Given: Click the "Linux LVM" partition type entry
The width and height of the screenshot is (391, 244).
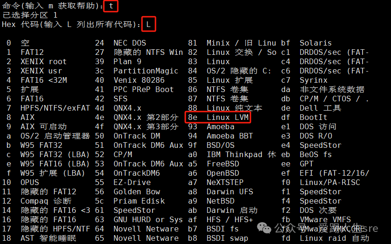Looking at the screenshot, I should (x=228, y=117).
